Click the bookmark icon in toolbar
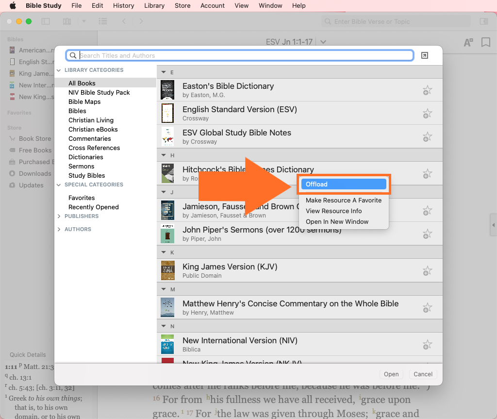This screenshot has height=419, width=497. [x=485, y=43]
